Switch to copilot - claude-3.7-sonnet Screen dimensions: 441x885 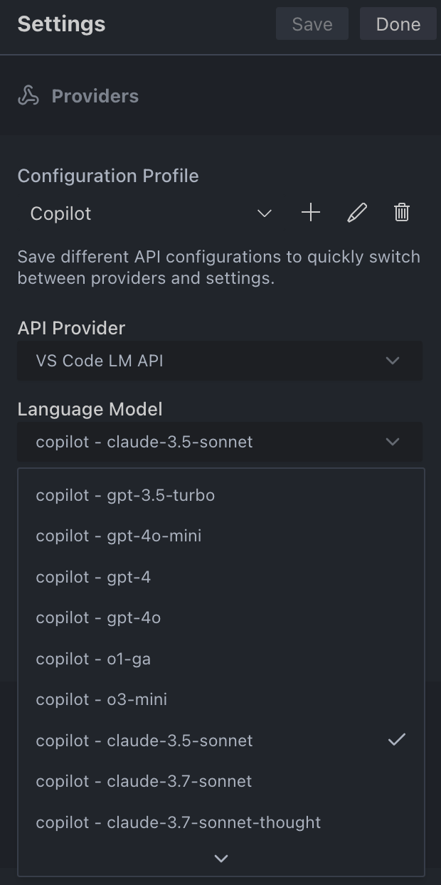click(144, 781)
